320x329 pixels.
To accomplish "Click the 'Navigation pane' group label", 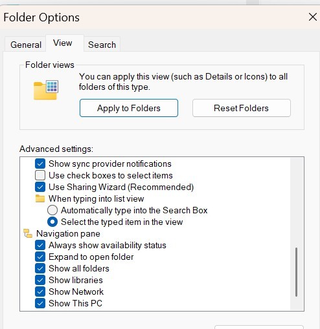I will click(68, 233).
